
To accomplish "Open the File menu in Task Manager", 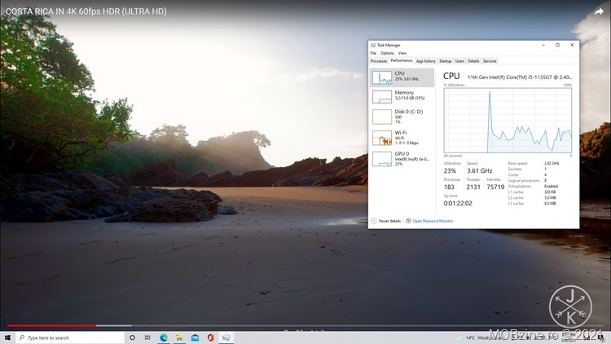I will point(373,53).
